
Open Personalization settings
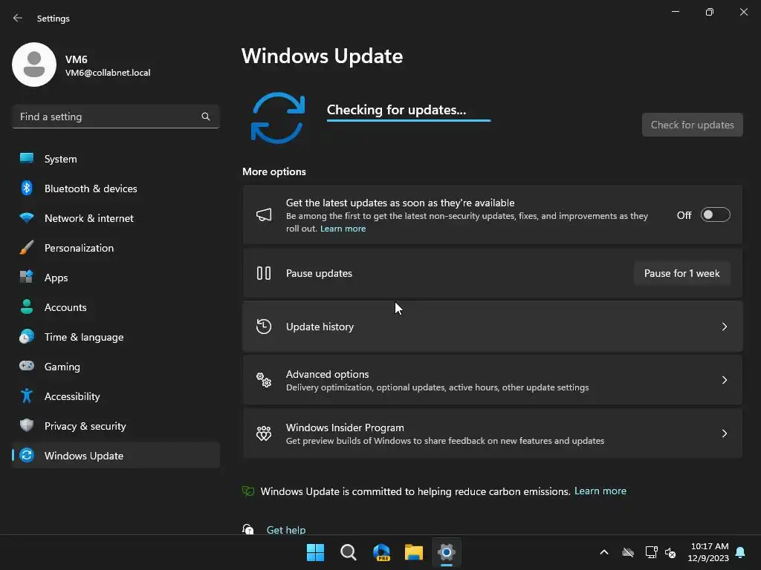pos(115,248)
